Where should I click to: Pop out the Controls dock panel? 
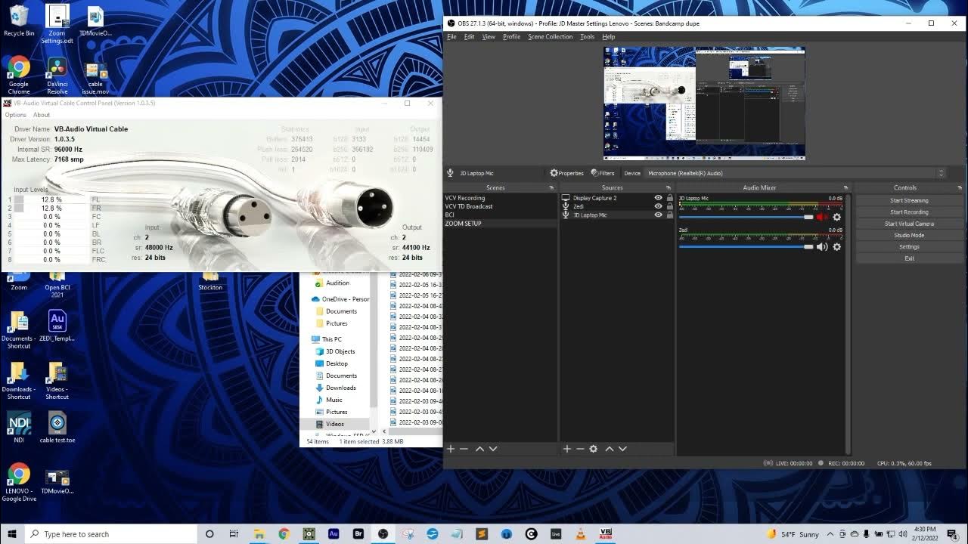[x=960, y=188]
